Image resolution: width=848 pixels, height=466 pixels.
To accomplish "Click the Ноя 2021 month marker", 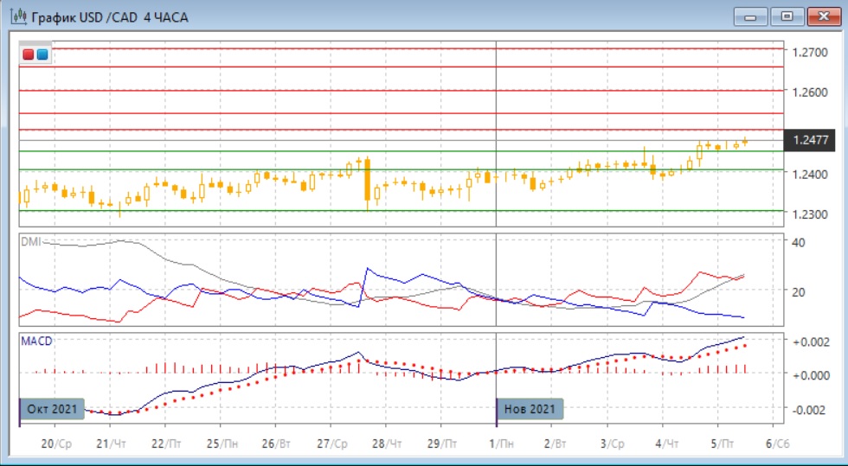I will [x=529, y=408].
